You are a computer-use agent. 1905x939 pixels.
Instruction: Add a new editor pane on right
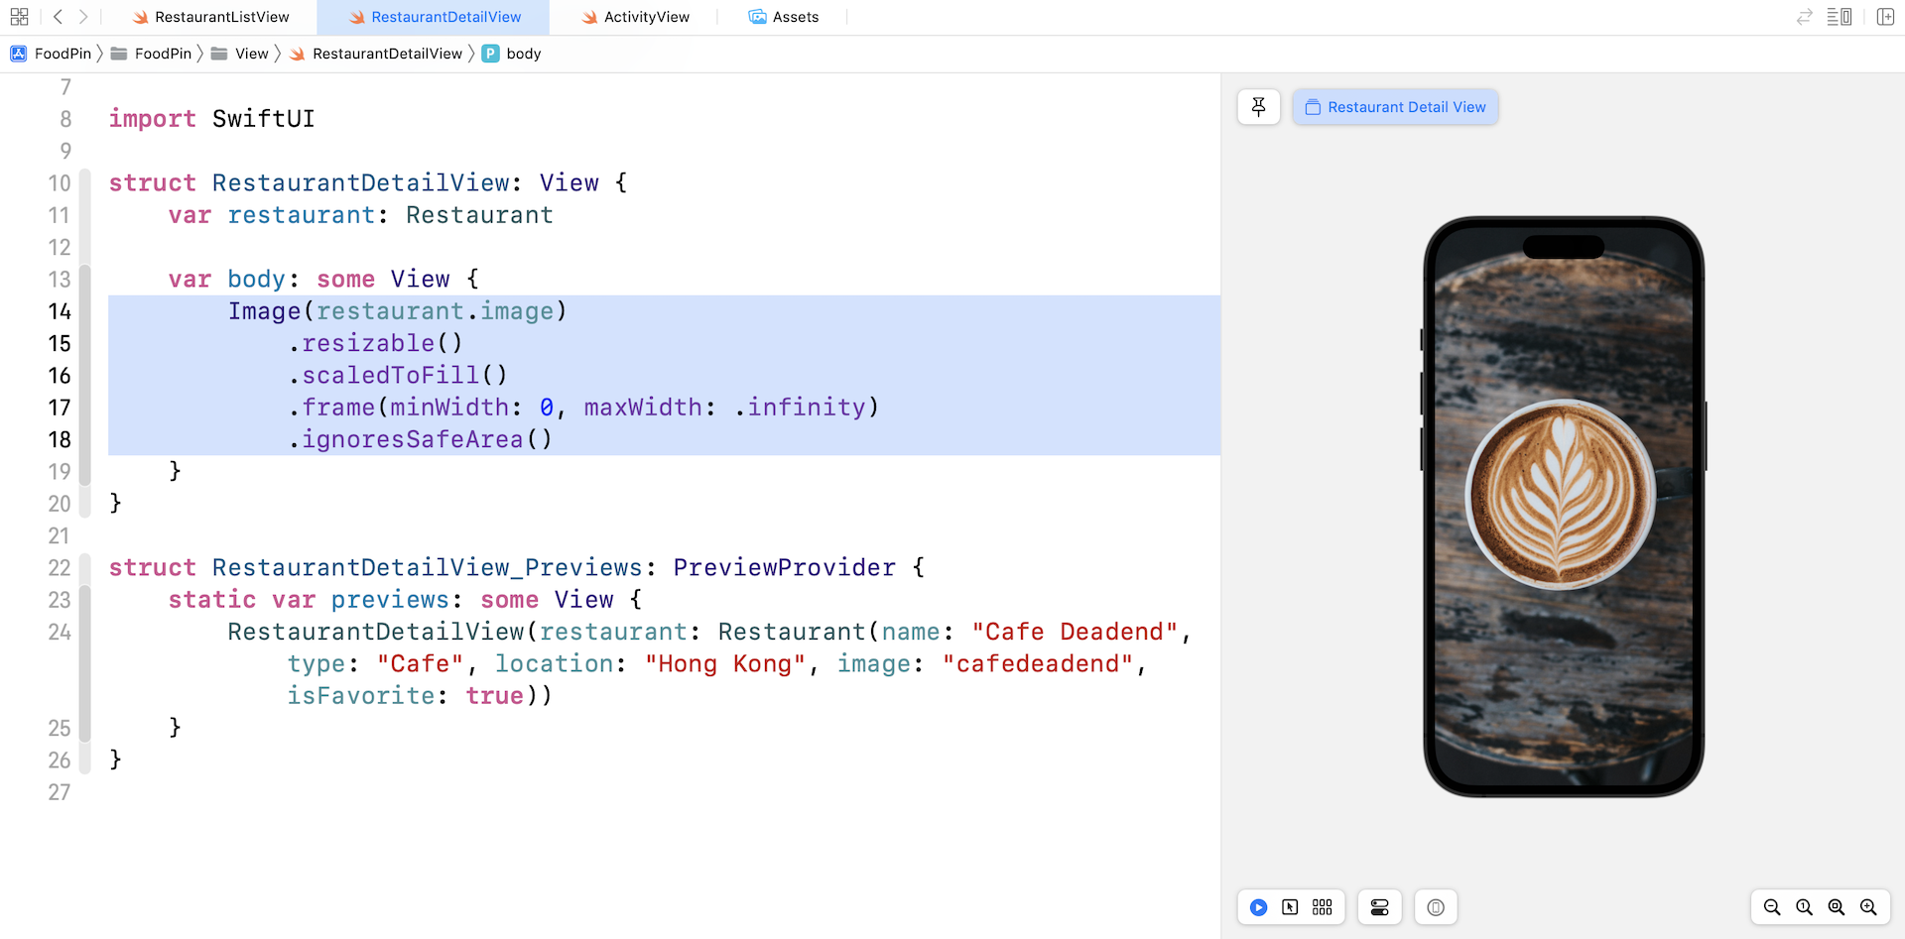pos(1885,17)
